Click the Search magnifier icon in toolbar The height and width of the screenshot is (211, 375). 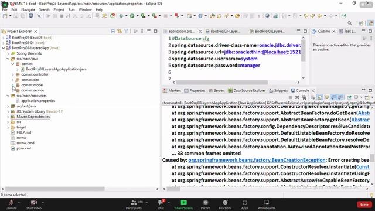[x=350, y=23]
